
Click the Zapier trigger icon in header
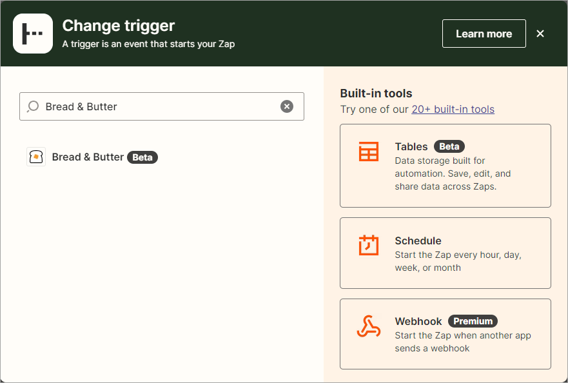(x=33, y=34)
